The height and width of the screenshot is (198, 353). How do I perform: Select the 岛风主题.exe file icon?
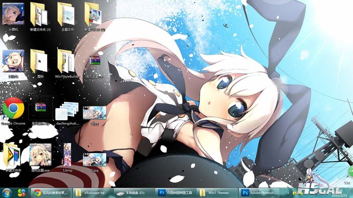pyautogui.click(x=40, y=155)
